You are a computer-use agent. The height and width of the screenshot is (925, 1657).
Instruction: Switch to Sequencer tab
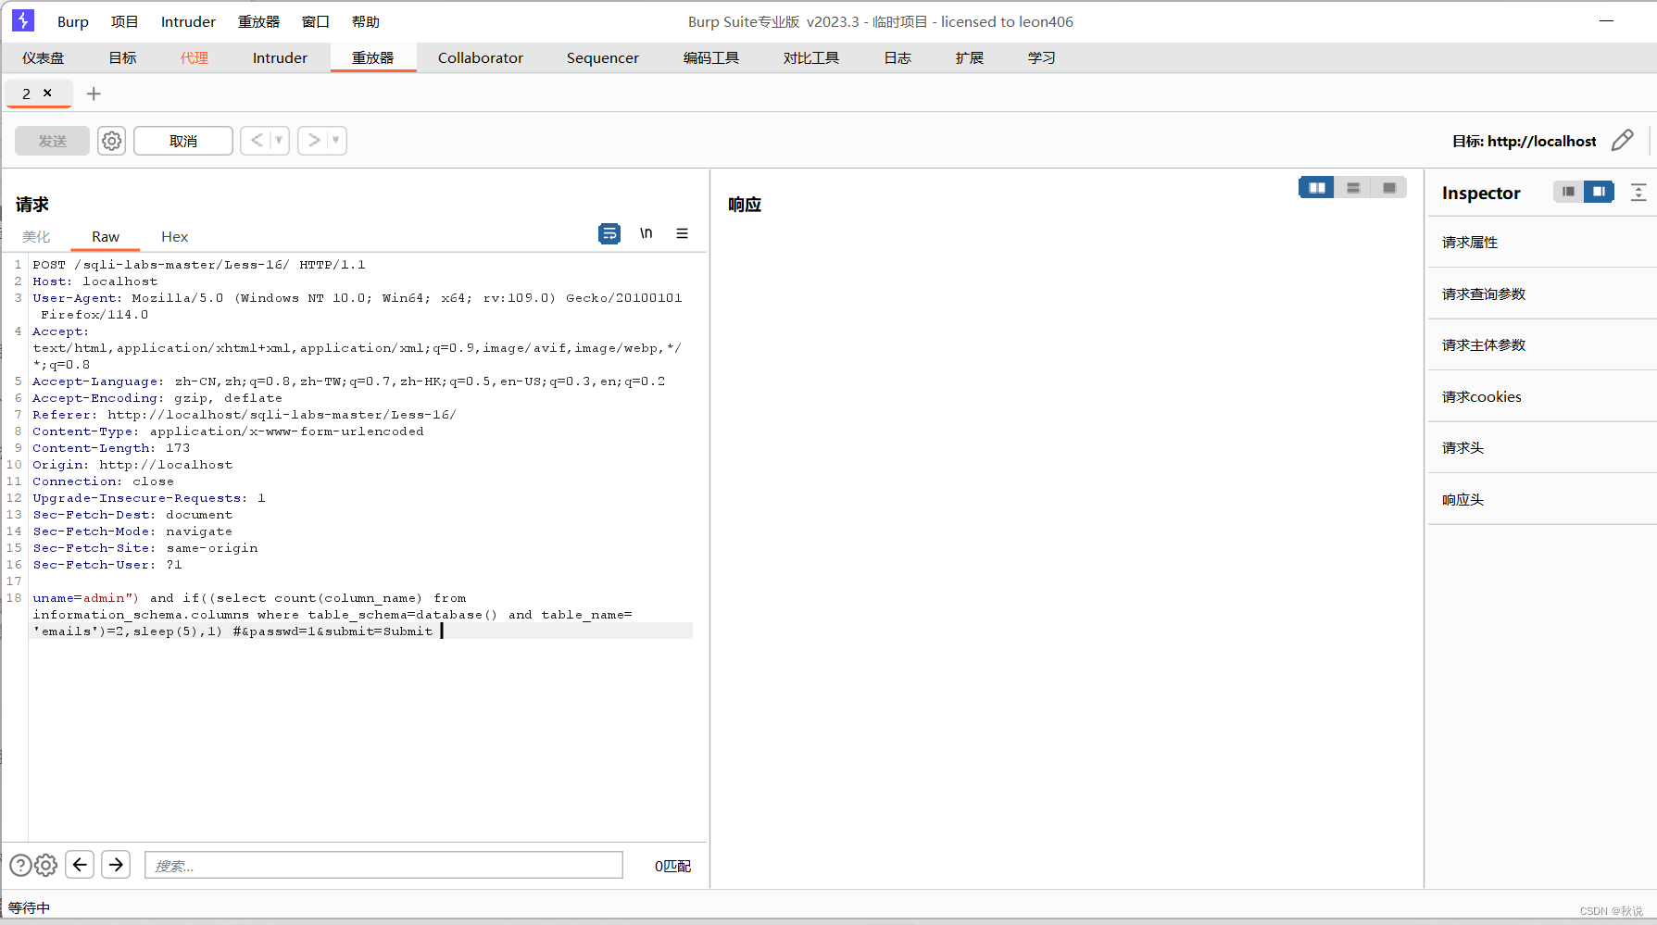tap(603, 57)
